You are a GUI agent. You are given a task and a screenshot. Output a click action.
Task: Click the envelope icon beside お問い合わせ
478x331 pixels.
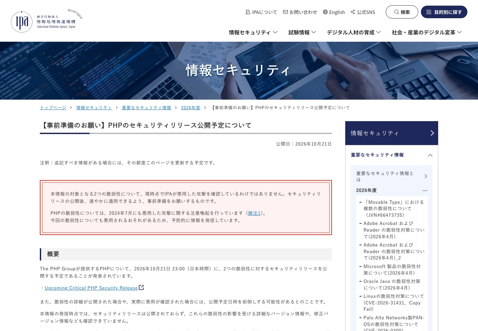(x=285, y=12)
